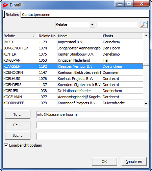Select the KOELHUIS relation row

tap(73, 79)
